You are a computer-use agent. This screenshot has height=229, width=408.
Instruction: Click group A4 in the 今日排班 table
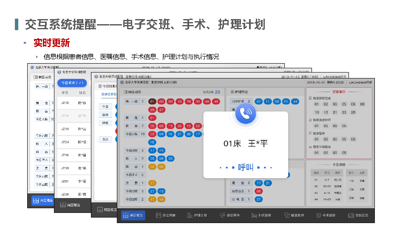[316, 199]
